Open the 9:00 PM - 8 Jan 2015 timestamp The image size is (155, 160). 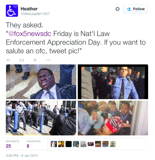pyautogui.click(x=22, y=156)
